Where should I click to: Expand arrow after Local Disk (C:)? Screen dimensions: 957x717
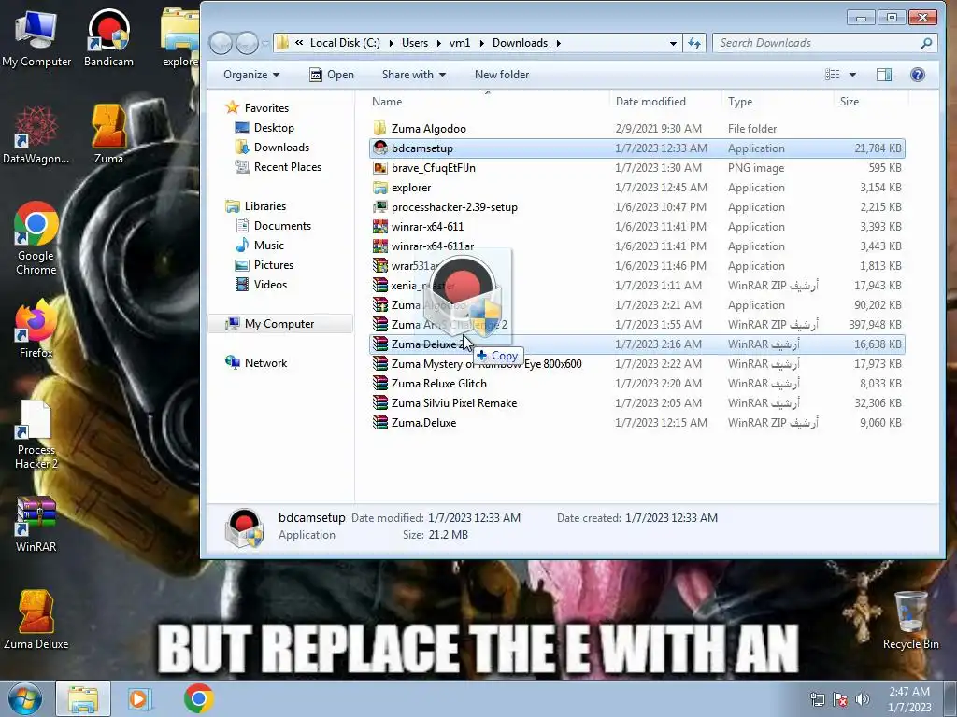point(391,43)
